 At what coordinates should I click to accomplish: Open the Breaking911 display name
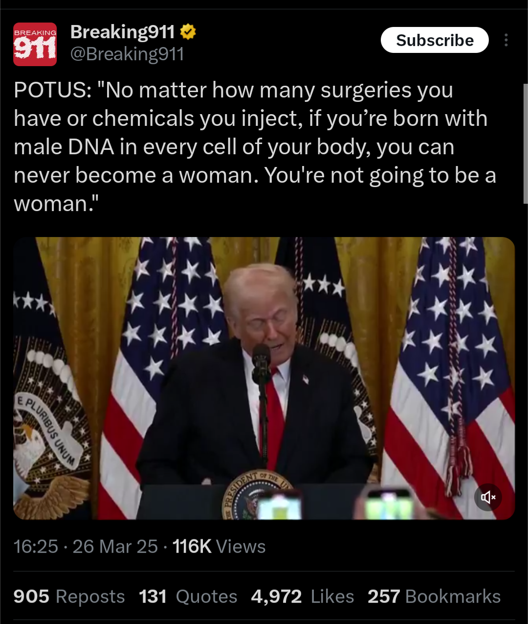122,32
